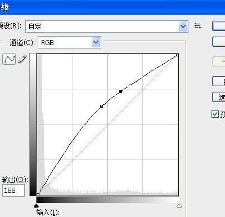Select the curve point editing tool

point(9,59)
